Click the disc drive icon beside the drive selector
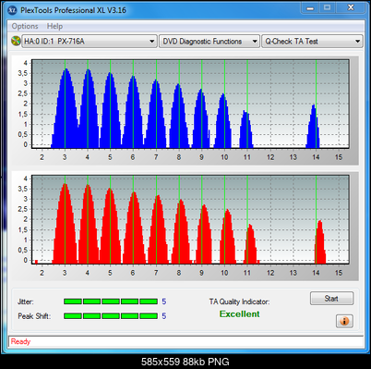 [16, 41]
